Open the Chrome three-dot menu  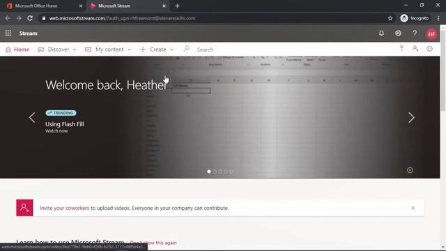tap(438, 18)
